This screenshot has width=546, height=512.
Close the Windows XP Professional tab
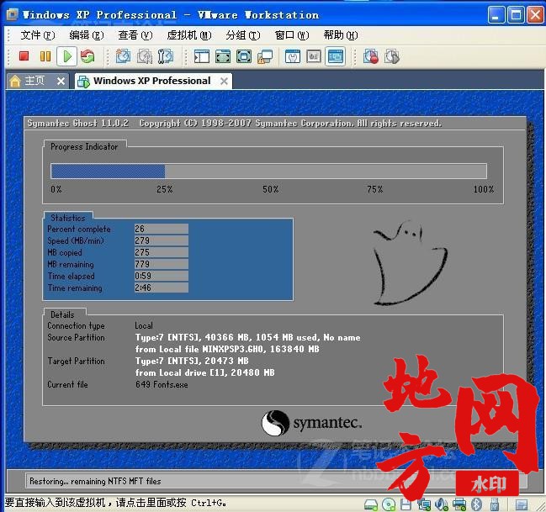225,82
